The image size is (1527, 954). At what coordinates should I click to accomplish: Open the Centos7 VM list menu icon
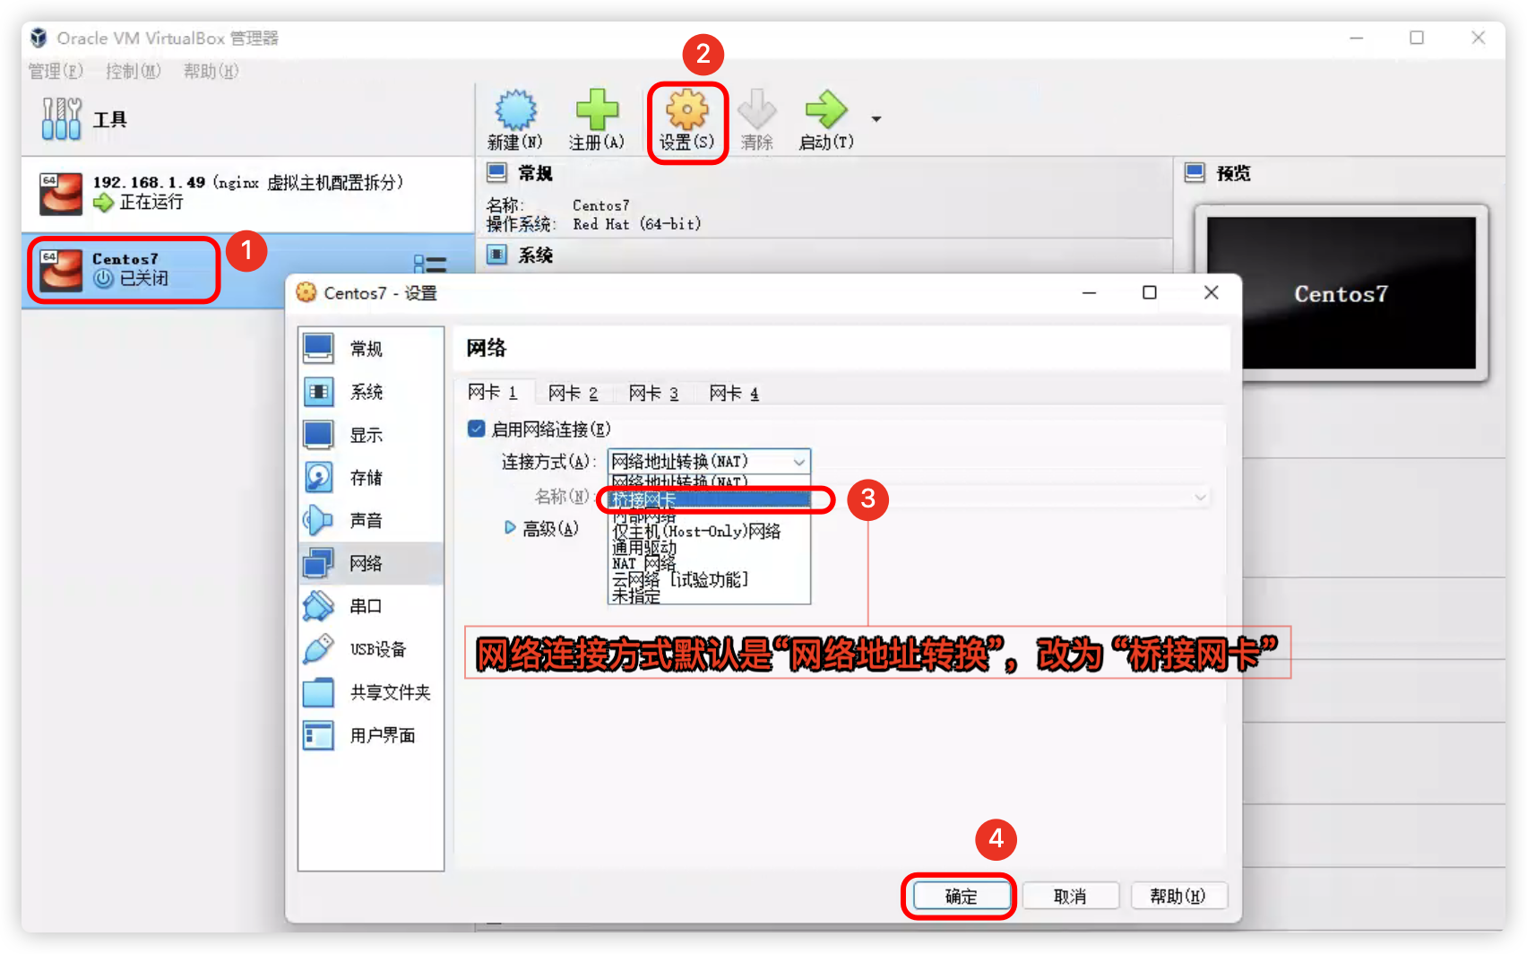(x=430, y=265)
